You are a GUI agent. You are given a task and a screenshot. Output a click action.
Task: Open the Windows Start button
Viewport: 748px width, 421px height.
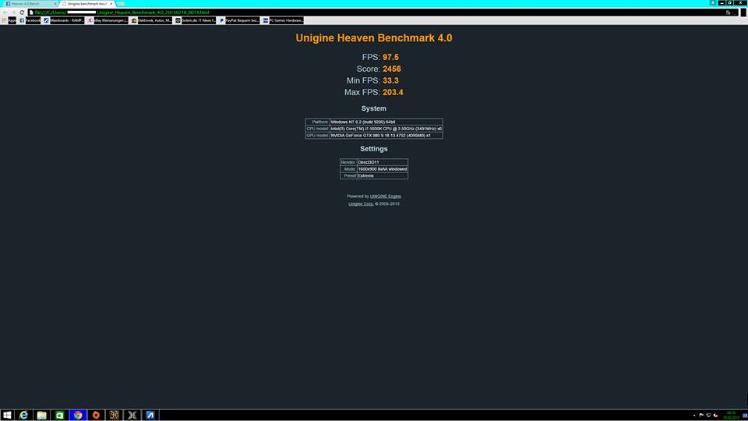pos(7,415)
